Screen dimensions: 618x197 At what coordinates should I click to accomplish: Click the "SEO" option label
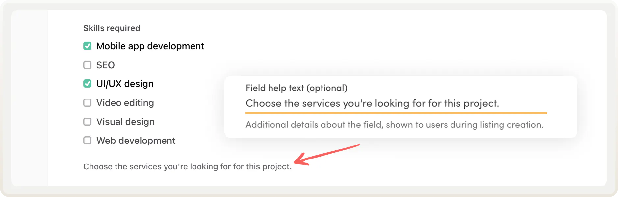[105, 65]
